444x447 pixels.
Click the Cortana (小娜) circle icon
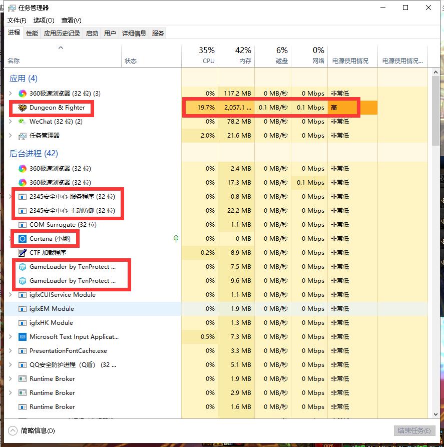pyautogui.click(x=22, y=239)
